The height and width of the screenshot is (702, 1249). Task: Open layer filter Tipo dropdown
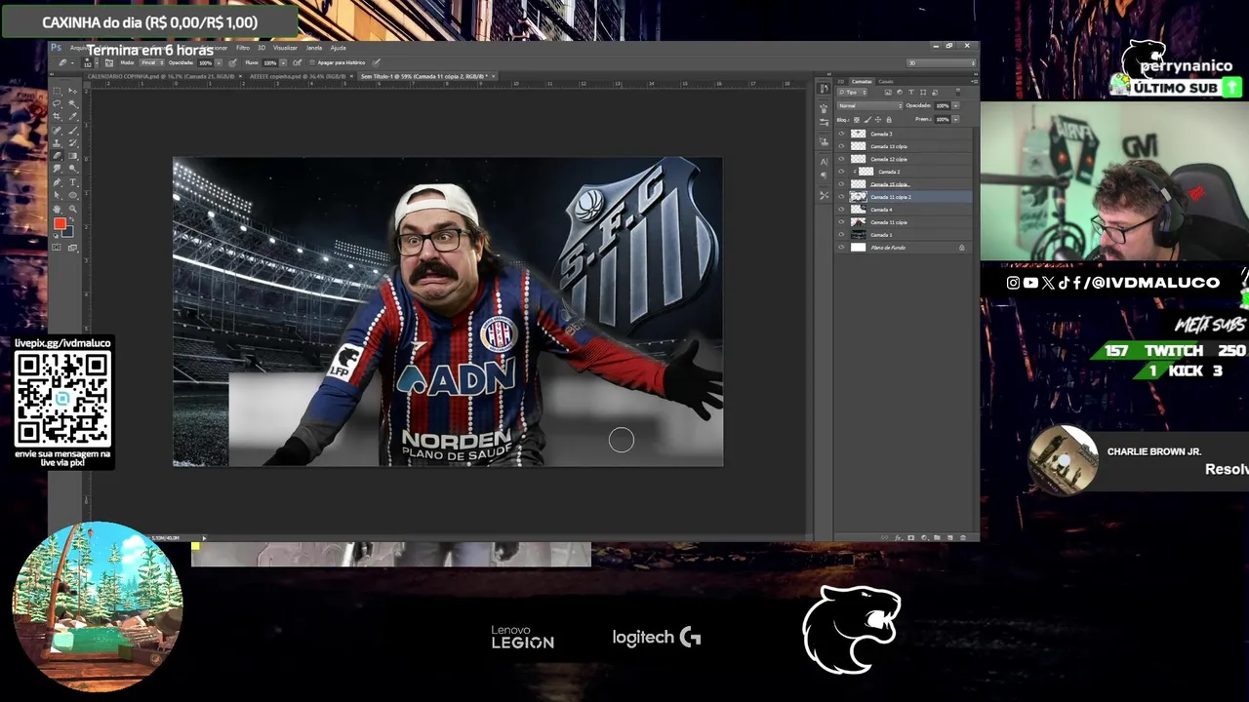click(853, 93)
